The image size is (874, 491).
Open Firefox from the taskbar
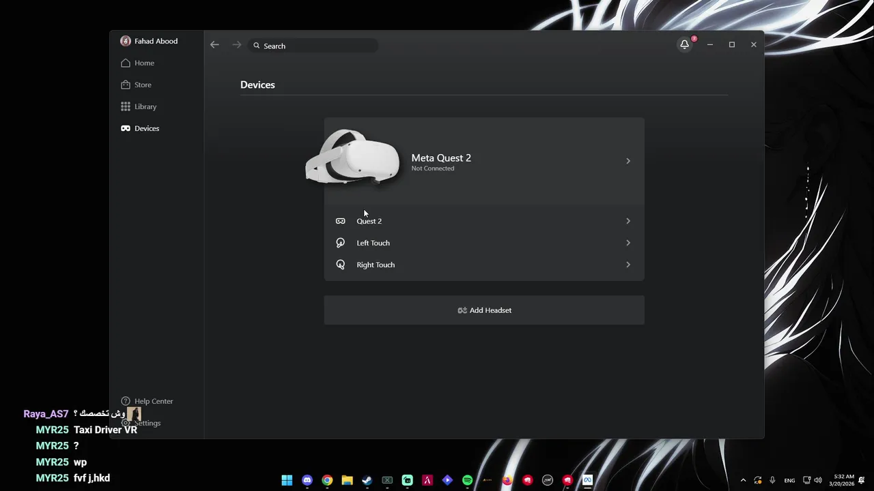click(x=507, y=480)
